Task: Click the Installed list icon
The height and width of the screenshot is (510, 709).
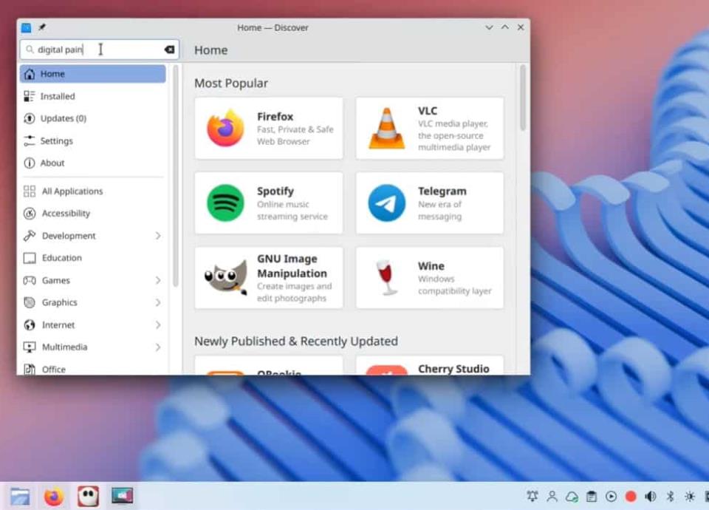Action: pos(30,96)
